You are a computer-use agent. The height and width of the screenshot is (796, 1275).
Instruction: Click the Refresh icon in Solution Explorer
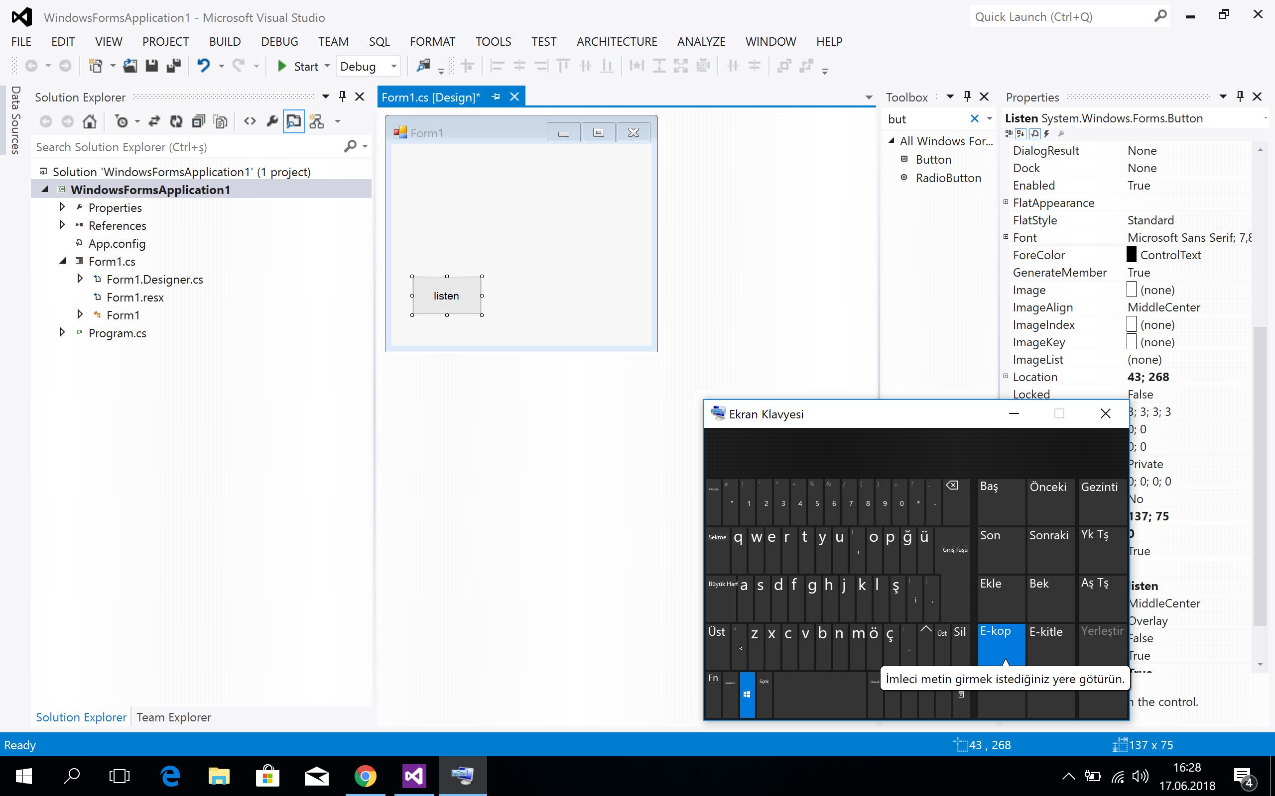(176, 121)
